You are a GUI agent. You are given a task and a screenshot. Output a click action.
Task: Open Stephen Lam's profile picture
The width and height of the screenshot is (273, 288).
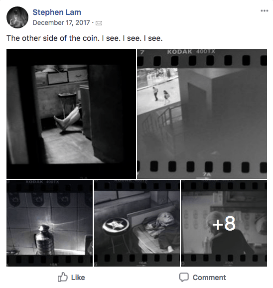coord(17,17)
